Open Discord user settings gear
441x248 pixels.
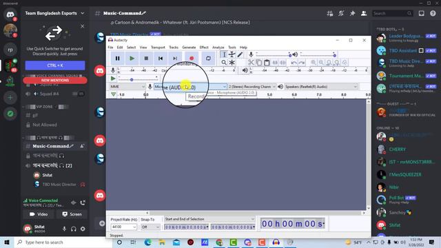pos(83,229)
